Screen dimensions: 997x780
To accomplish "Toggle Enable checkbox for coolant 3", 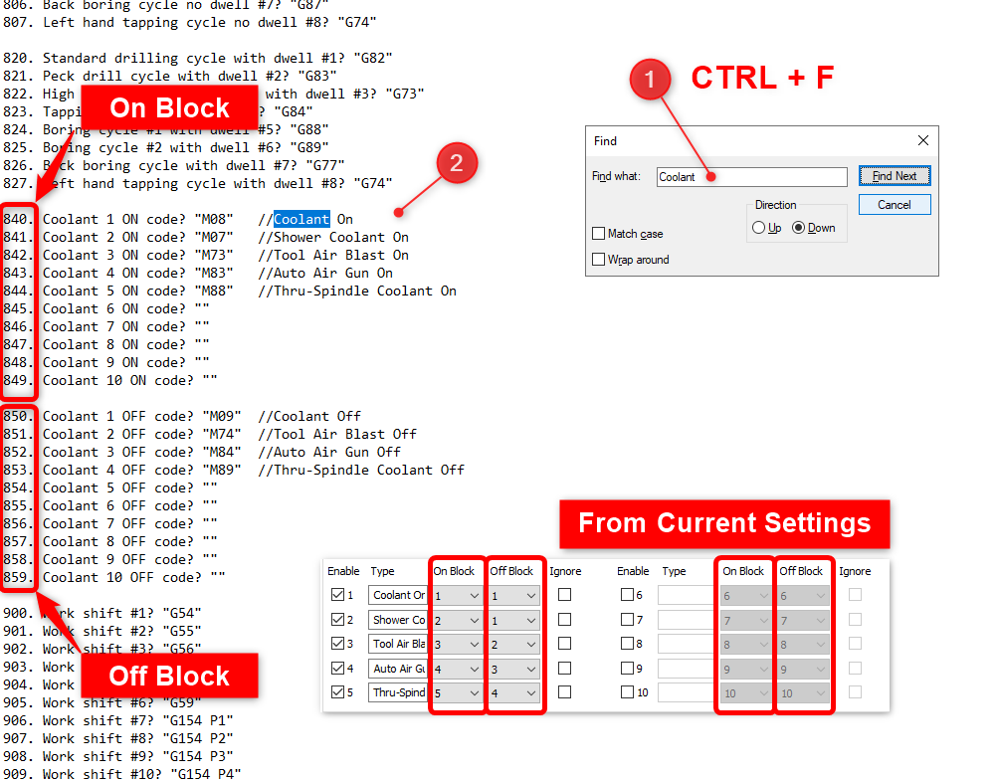I will 337,644.
